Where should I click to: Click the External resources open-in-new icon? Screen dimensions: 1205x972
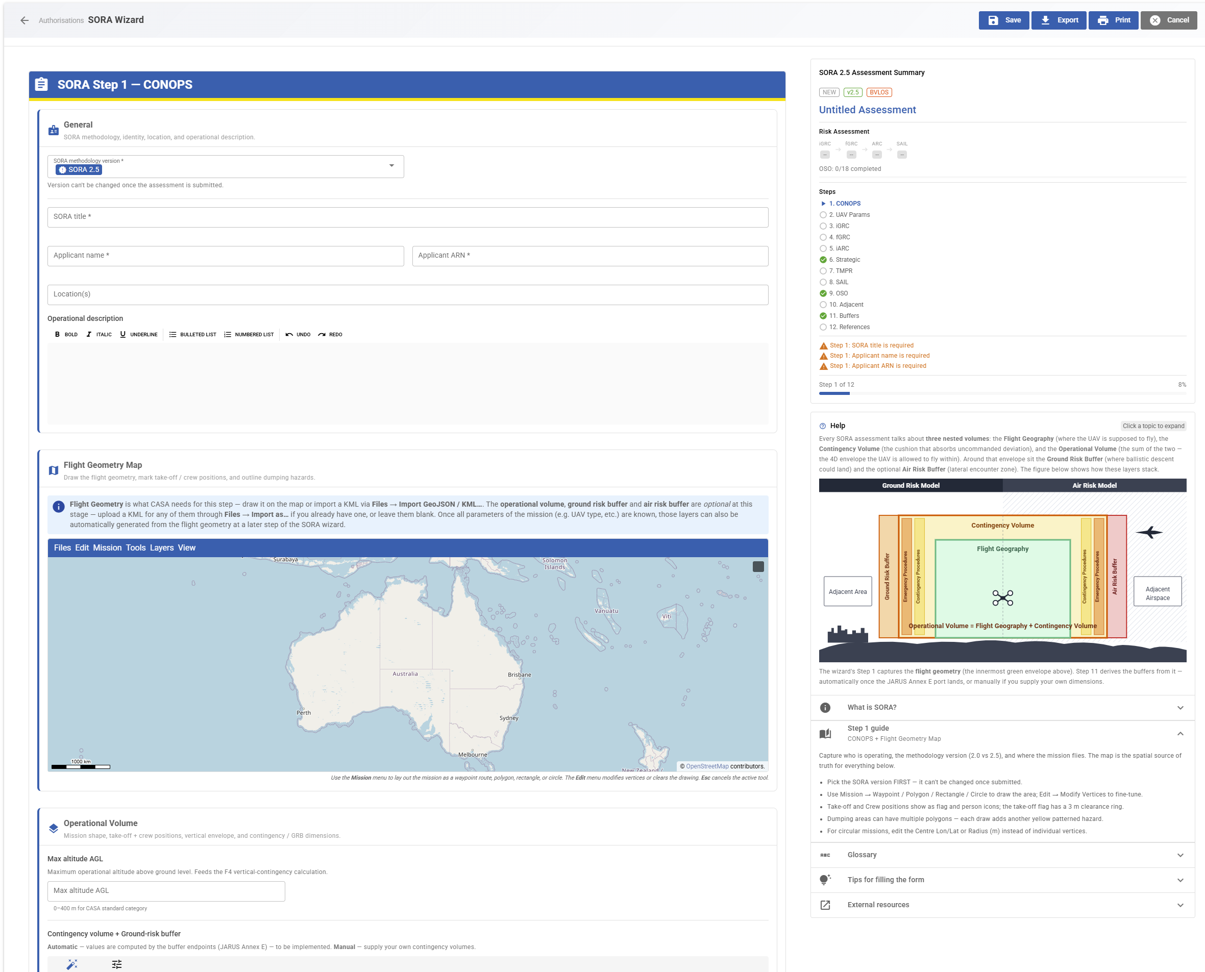pos(825,905)
